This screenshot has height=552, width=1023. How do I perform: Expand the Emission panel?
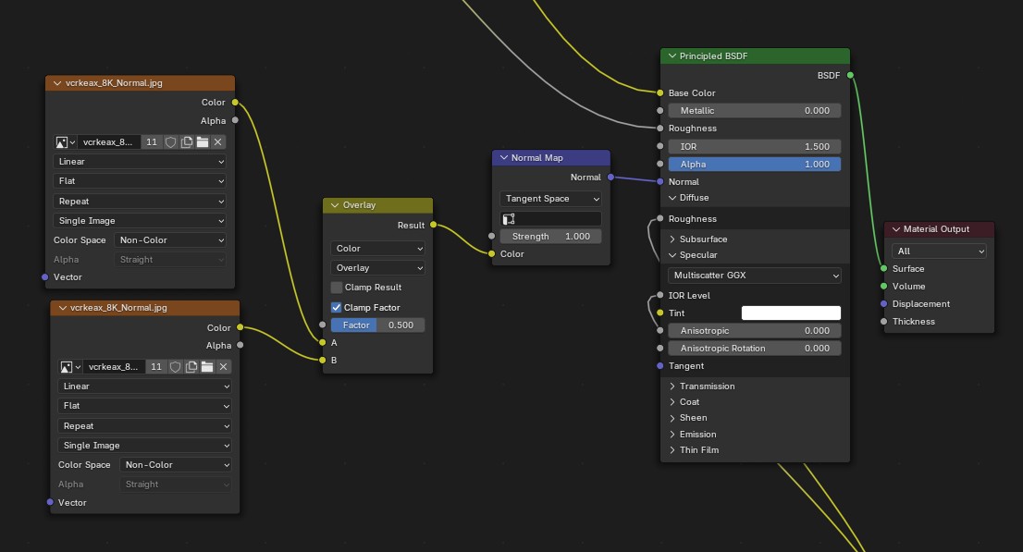672,435
